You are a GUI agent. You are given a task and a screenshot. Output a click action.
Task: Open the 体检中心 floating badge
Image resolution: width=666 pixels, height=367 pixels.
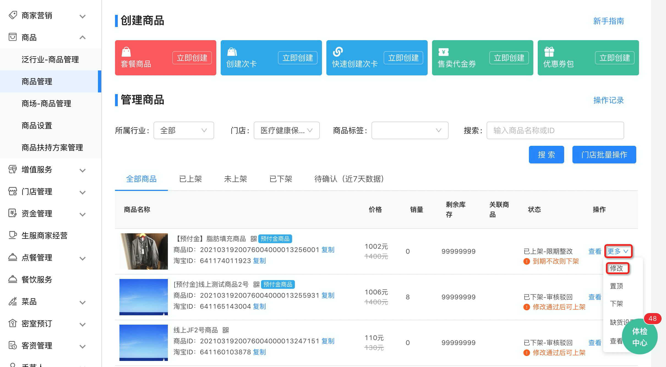pos(640,337)
